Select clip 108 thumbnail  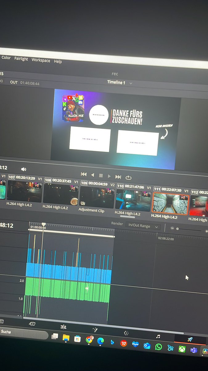[x=61, y=194]
